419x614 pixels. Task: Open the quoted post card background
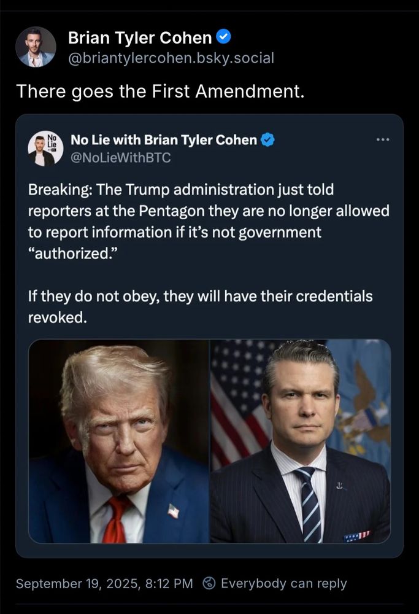coord(209,336)
